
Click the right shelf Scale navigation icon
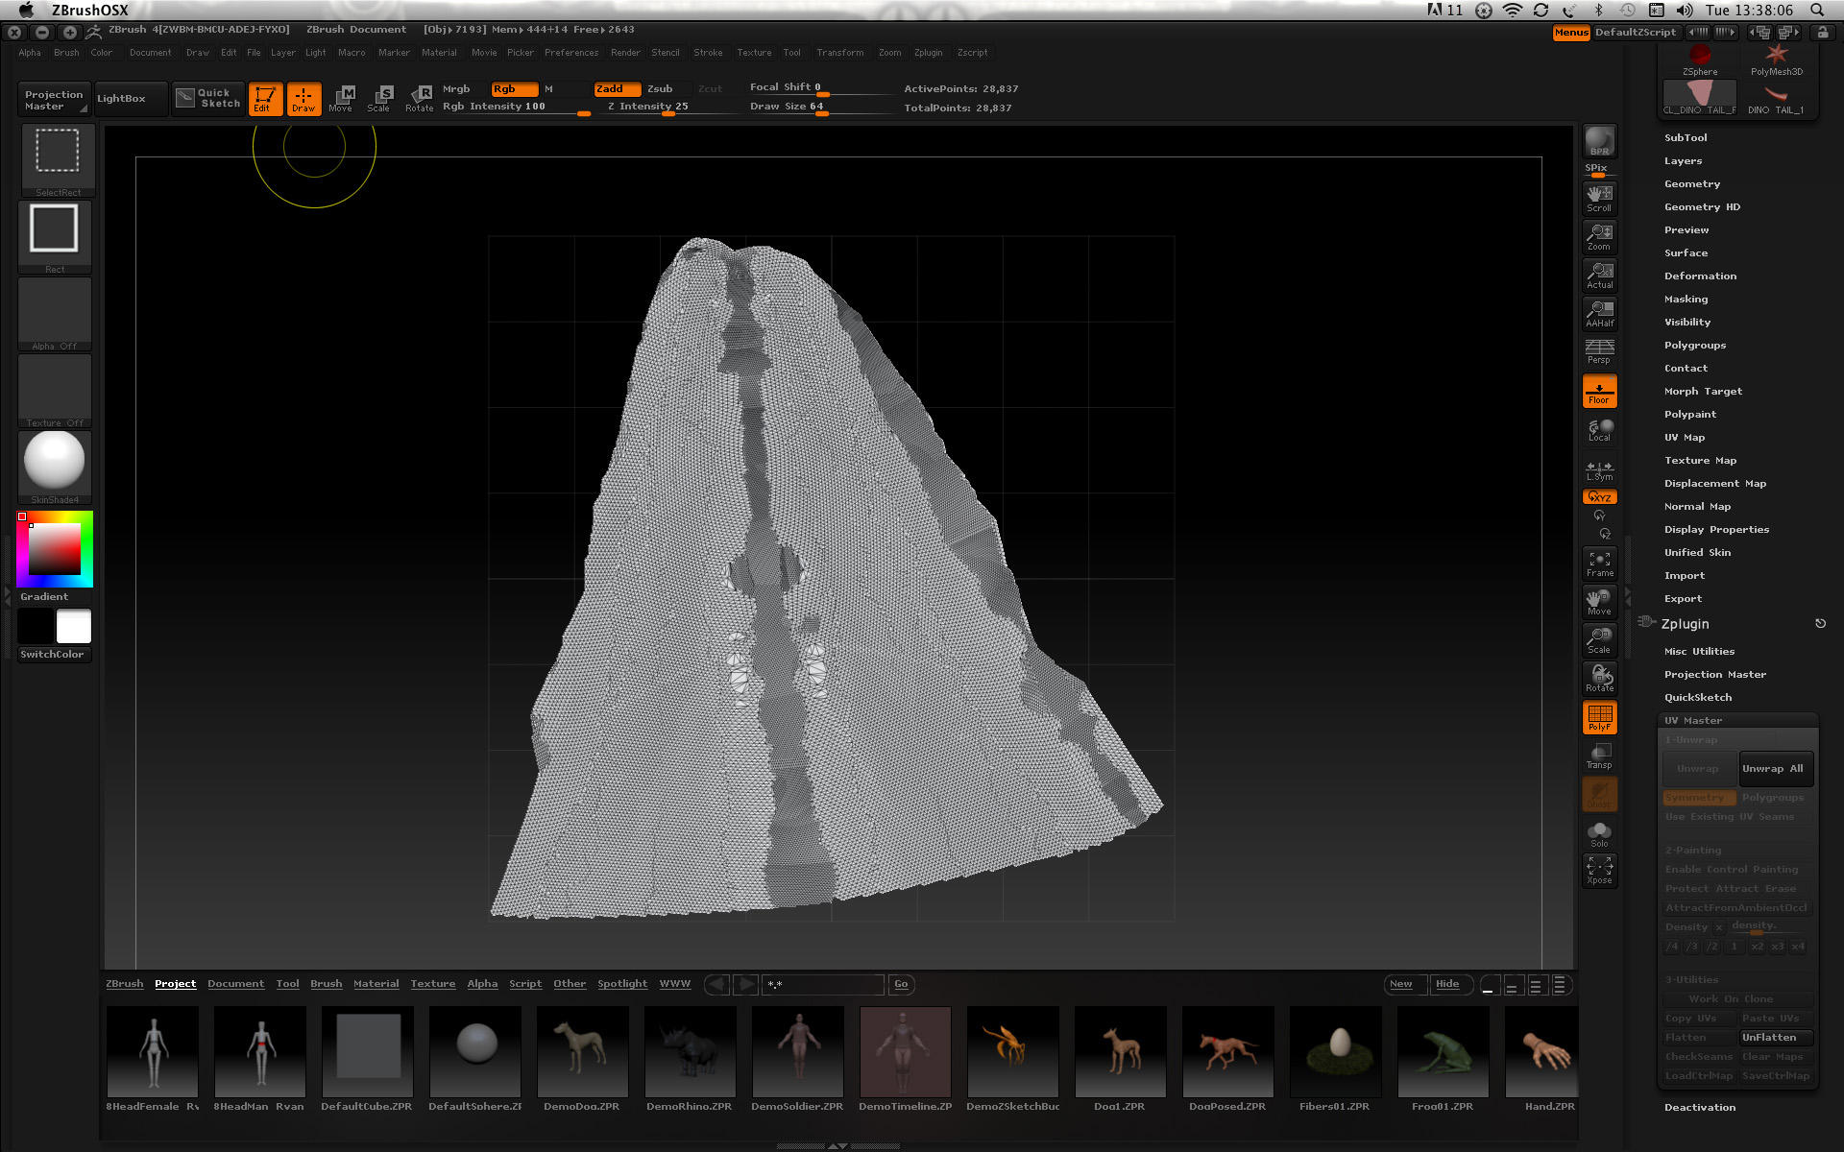pos(1599,640)
